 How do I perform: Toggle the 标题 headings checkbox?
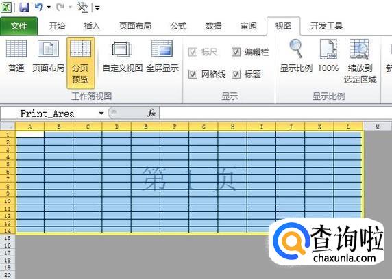coord(236,74)
